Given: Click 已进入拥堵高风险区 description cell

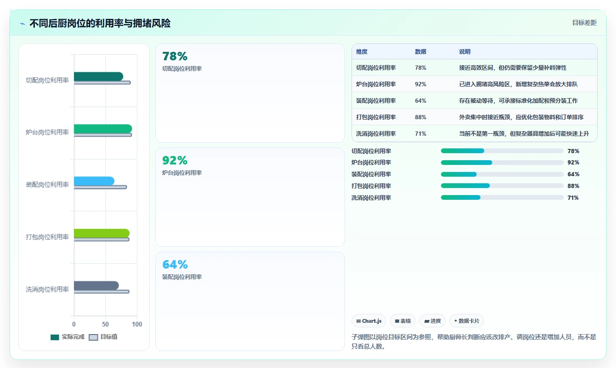Looking at the screenshot, I should pos(518,84).
